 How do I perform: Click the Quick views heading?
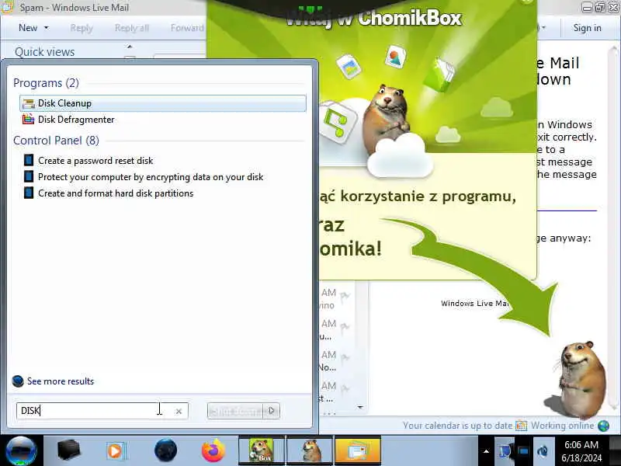click(x=44, y=52)
